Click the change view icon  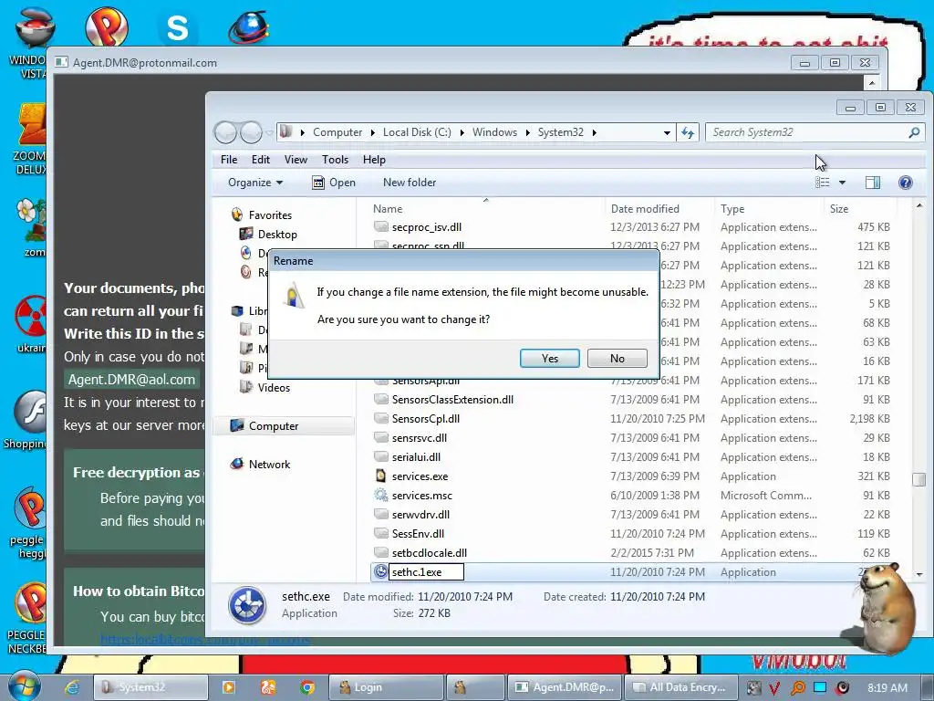(x=823, y=183)
